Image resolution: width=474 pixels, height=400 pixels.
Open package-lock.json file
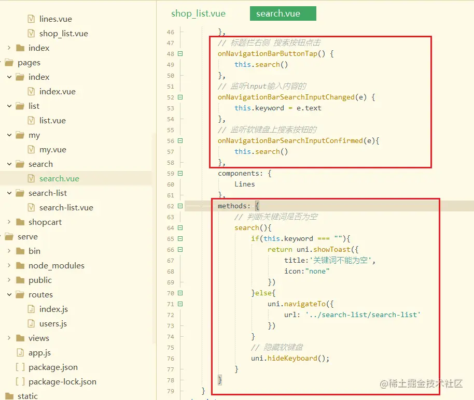pos(62,381)
